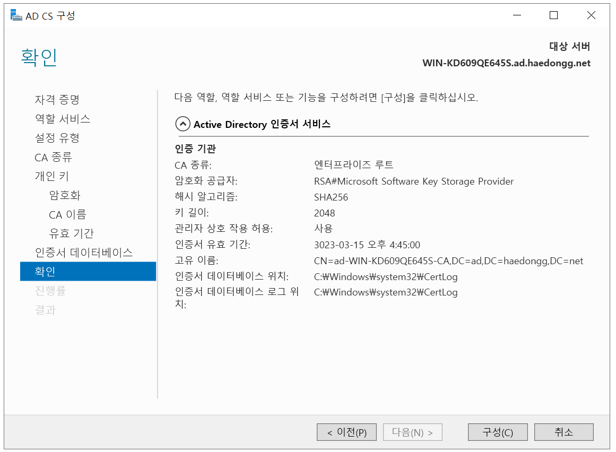Click the CA 종류: label in the summary
616x452 pixels.
[x=193, y=166]
